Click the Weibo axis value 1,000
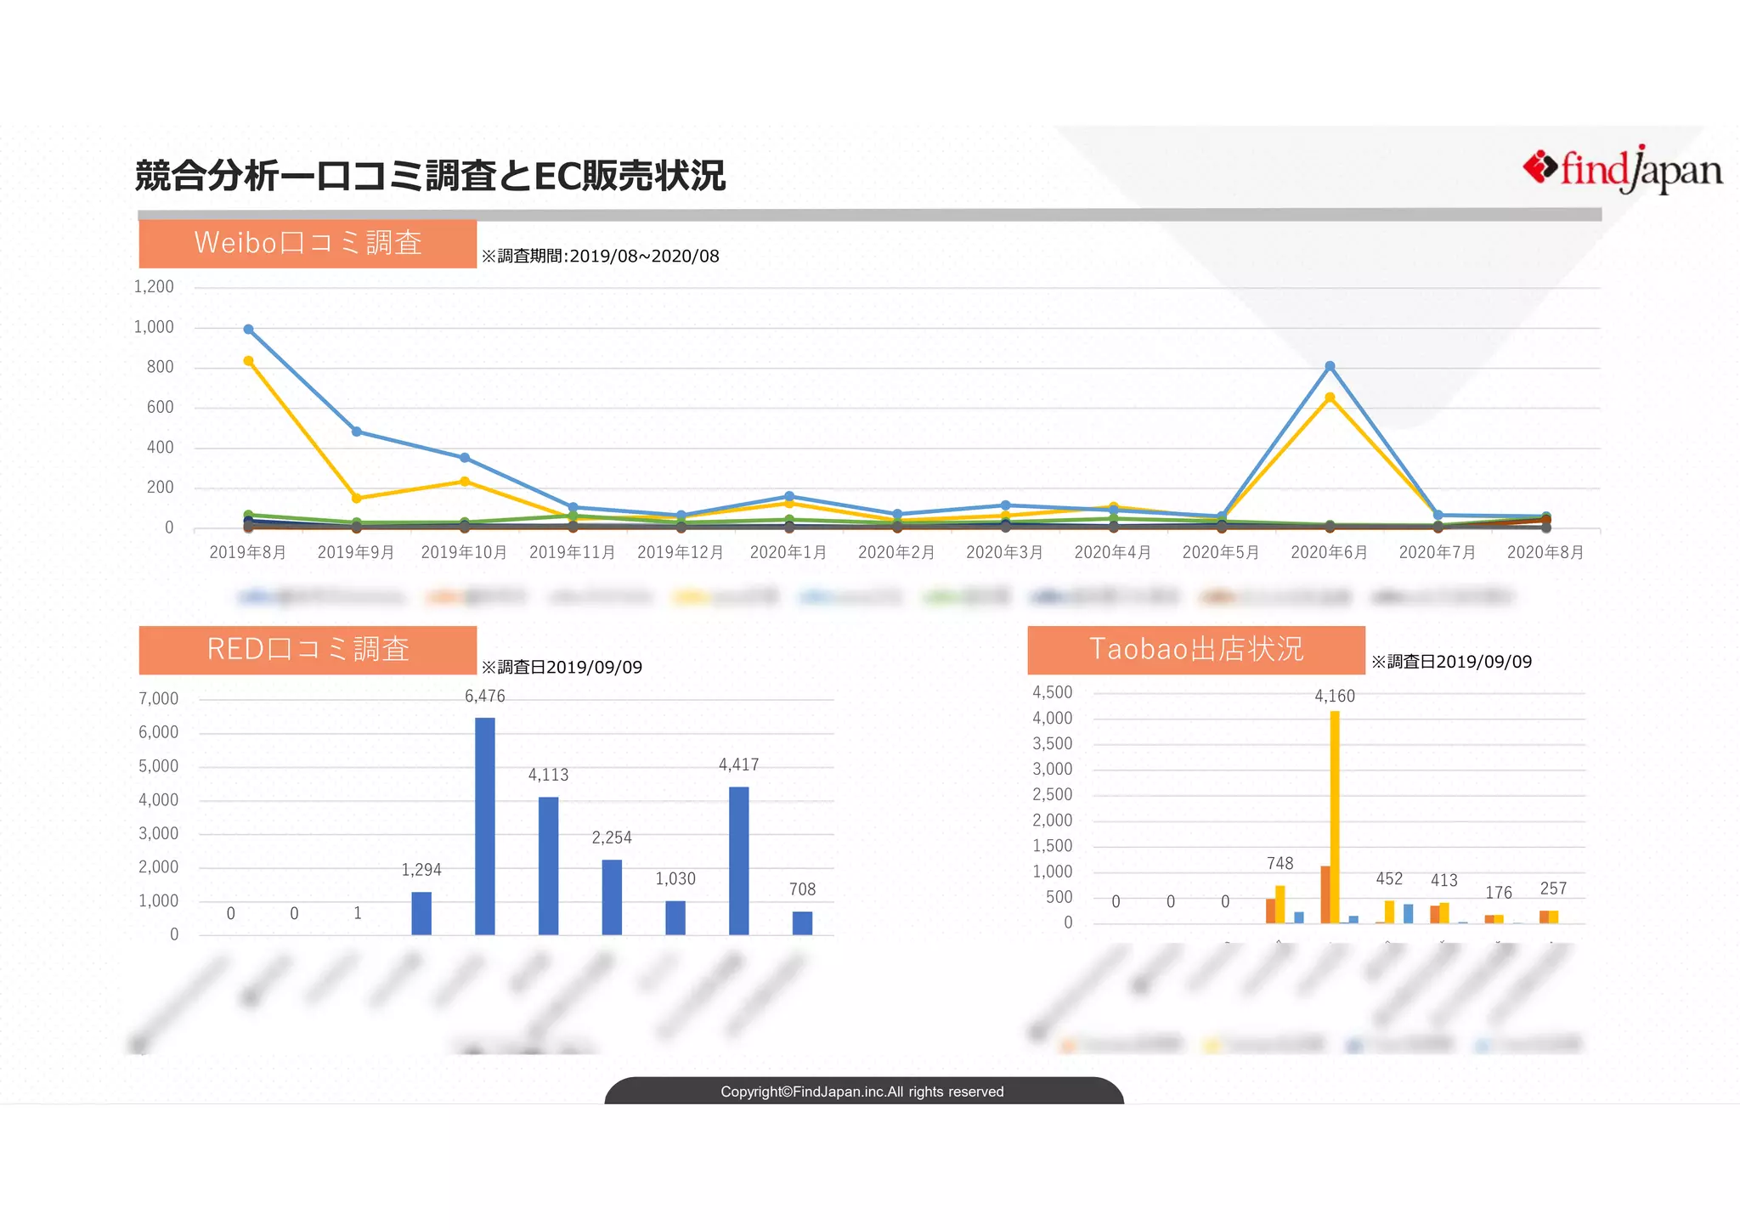Viewport: 1740px width, 1230px height. pyautogui.click(x=154, y=327)
